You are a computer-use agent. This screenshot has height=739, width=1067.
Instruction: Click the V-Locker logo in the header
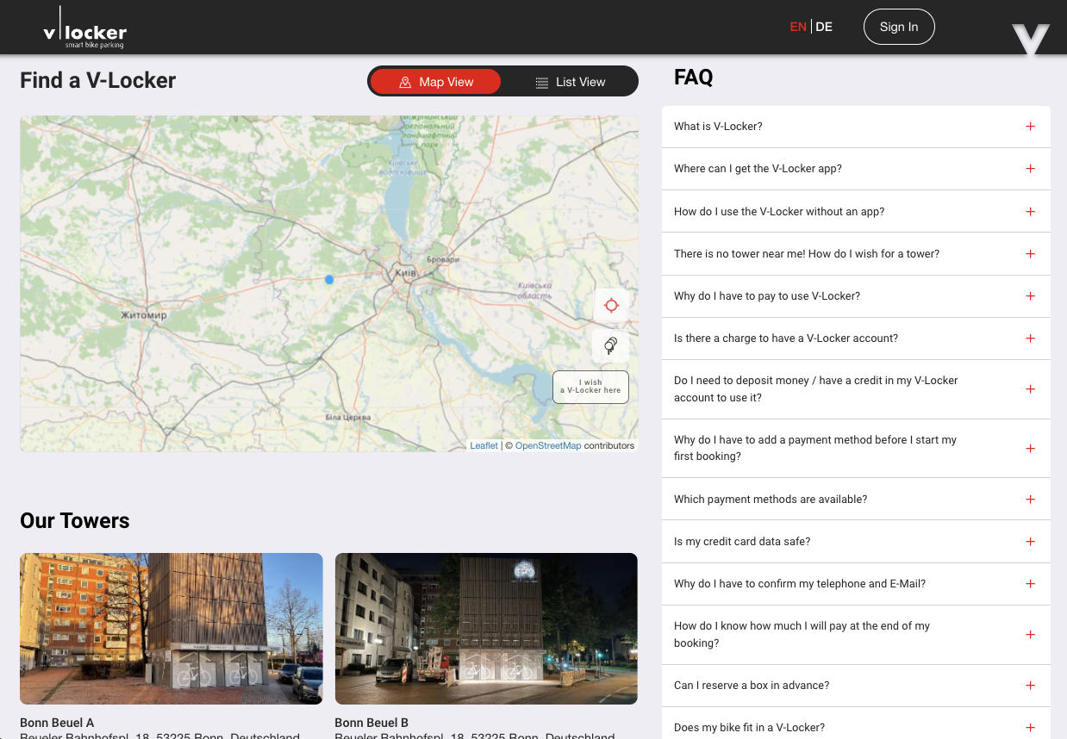click(84, 27)
